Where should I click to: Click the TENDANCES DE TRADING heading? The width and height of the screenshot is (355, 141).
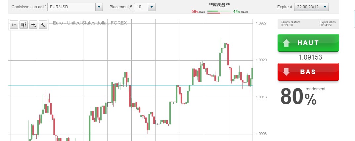coord(219,5)
